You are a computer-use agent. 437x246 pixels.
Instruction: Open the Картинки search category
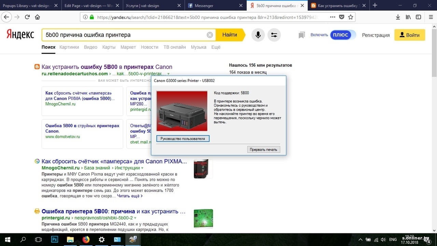click(69, 47)
